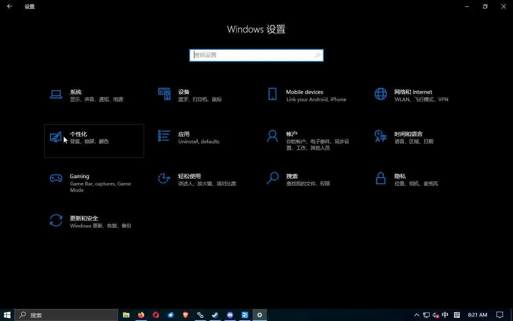This screenshot has width=513, height=321.
Task: Open the 系统 (System) settings tile
Action: (94, 99)
